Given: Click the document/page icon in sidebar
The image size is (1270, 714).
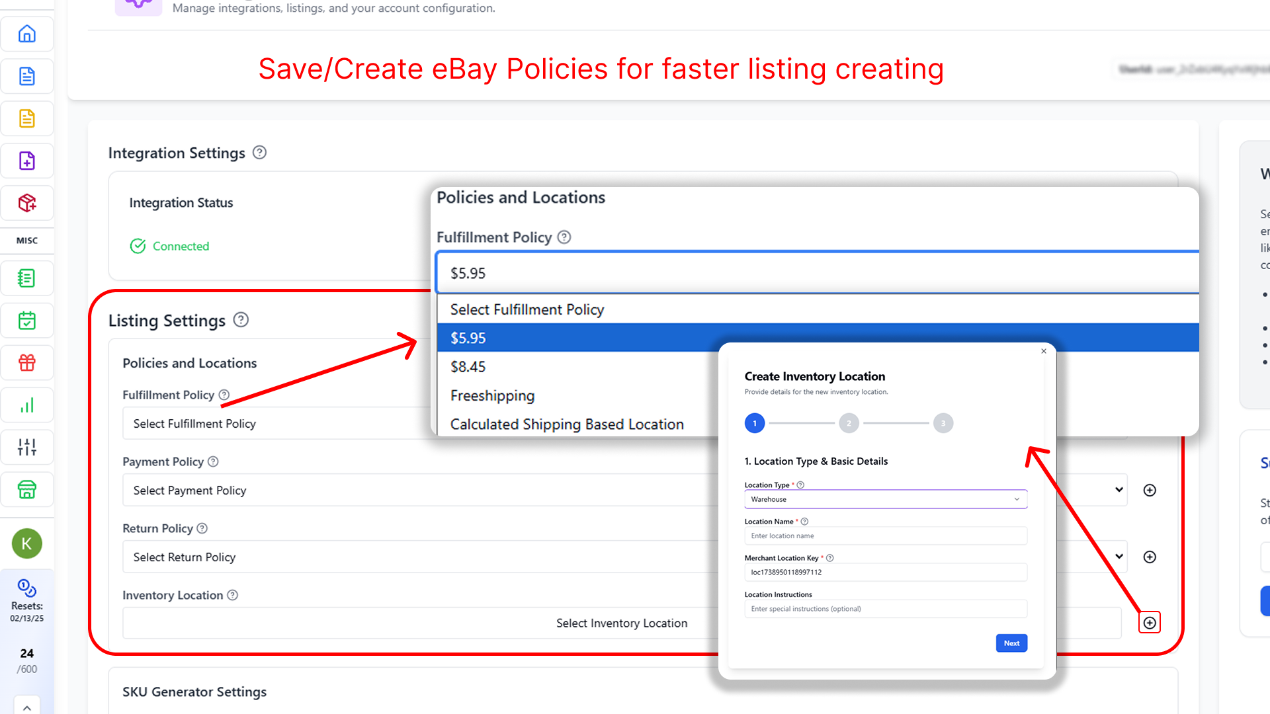Looking at the screenshot, I should [25, 77].
